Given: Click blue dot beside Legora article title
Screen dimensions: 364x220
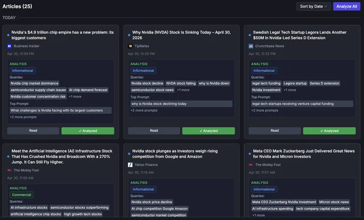Looking at the screenshot, I should click(250, 35).
